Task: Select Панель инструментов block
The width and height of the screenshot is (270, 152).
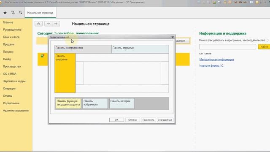Action: pyautogui.click(x=83, y=49)
